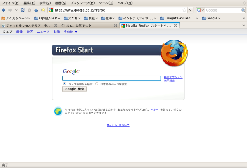Click the loading throbber icon in the menu bar

point(245,3)
